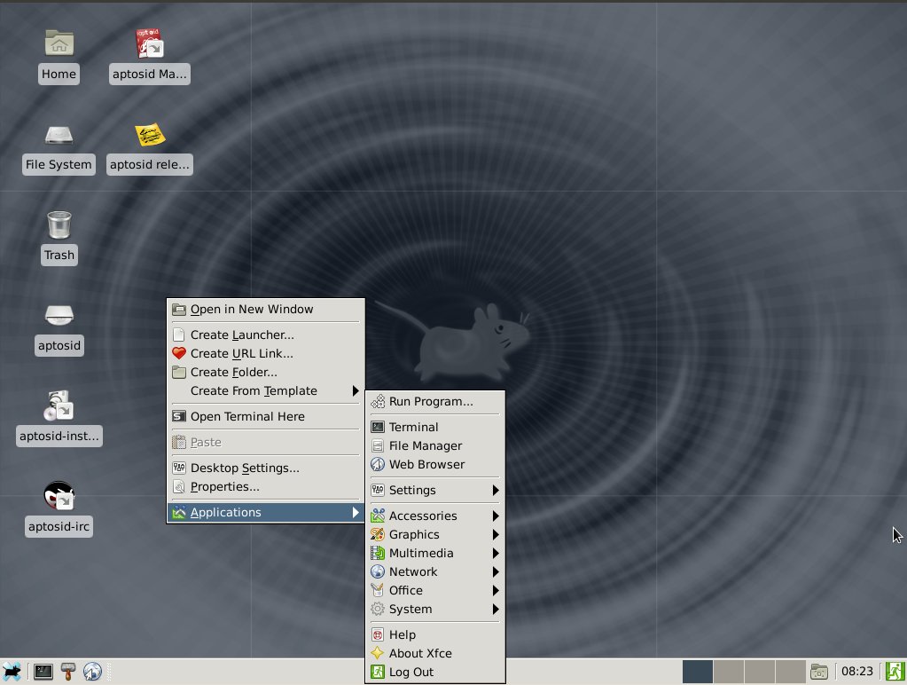The height and width of the screenshot is (685, 907).
Task: Open the Xfce mouse menu in panel
Action: pyautogui.click(x=12, y=672)
